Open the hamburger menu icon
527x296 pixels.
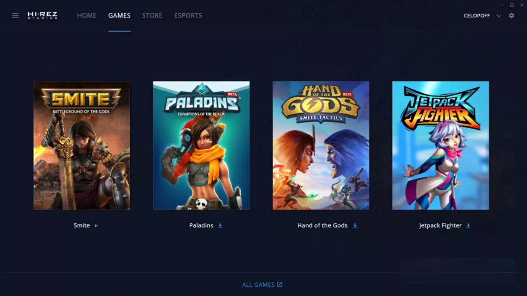click(15, 15)
